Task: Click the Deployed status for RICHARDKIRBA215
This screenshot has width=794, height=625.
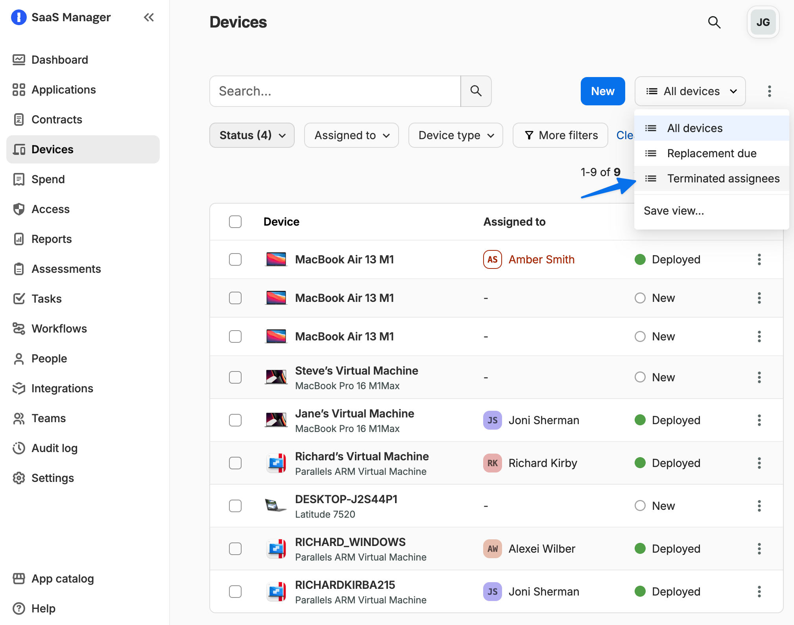Action: [x=667, y=592]
